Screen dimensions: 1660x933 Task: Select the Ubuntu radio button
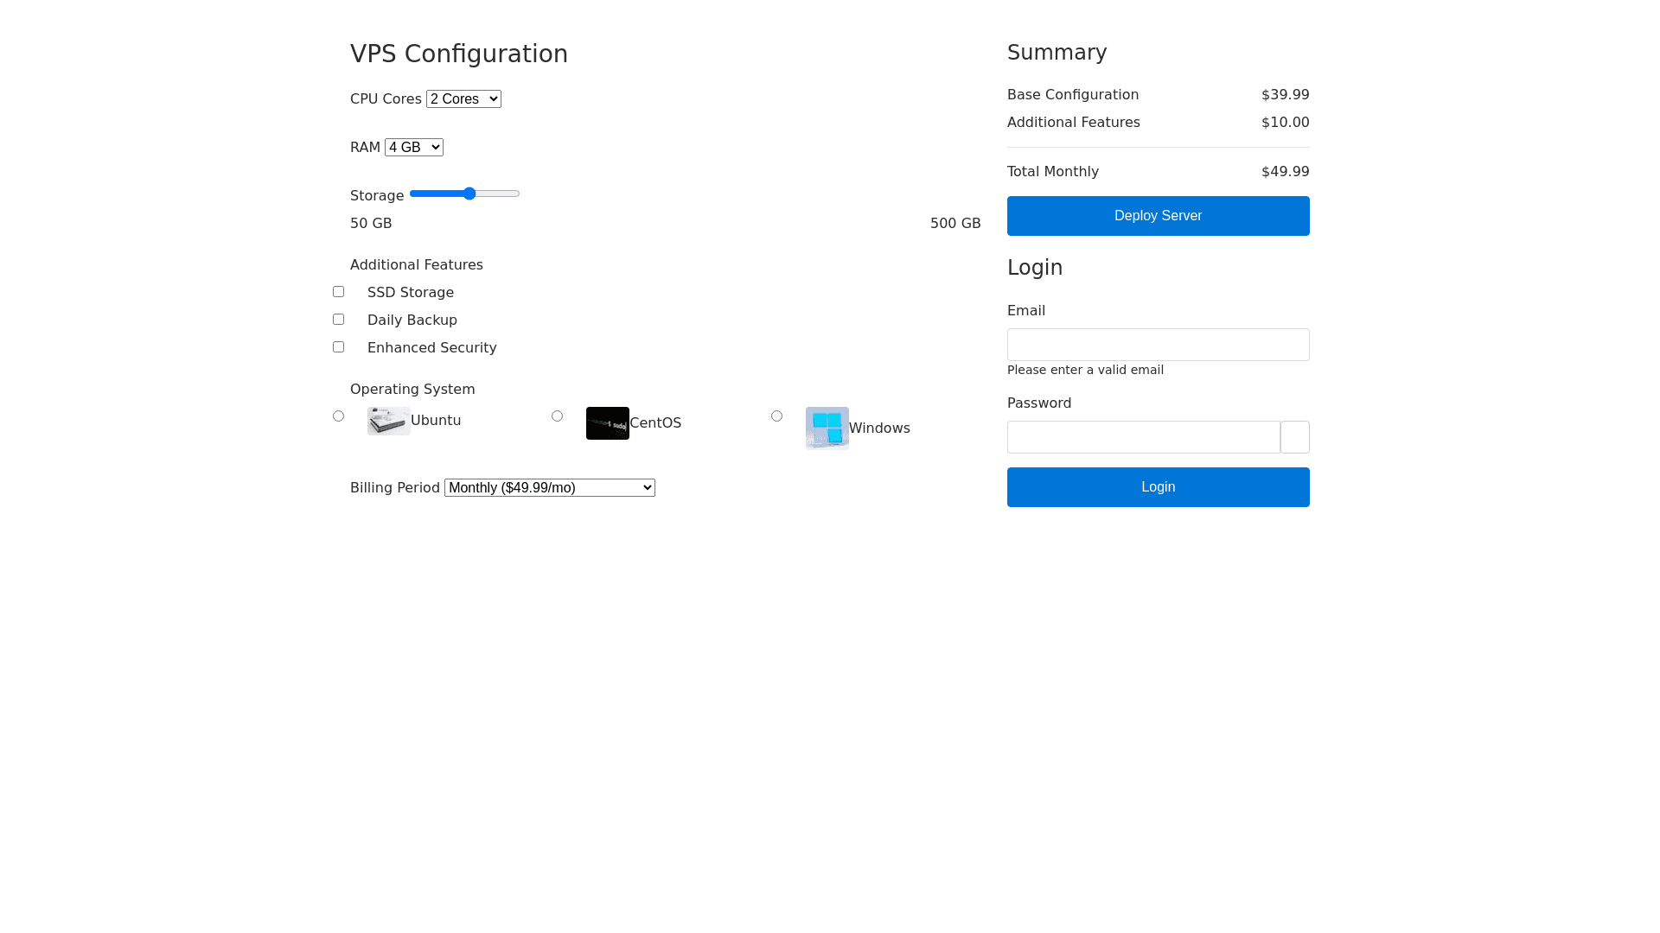click(x=338, y=416)
